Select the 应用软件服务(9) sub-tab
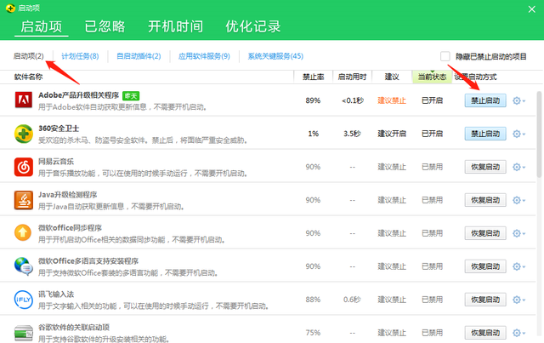Screen dimensions: 544x343 tap(204, 56)
